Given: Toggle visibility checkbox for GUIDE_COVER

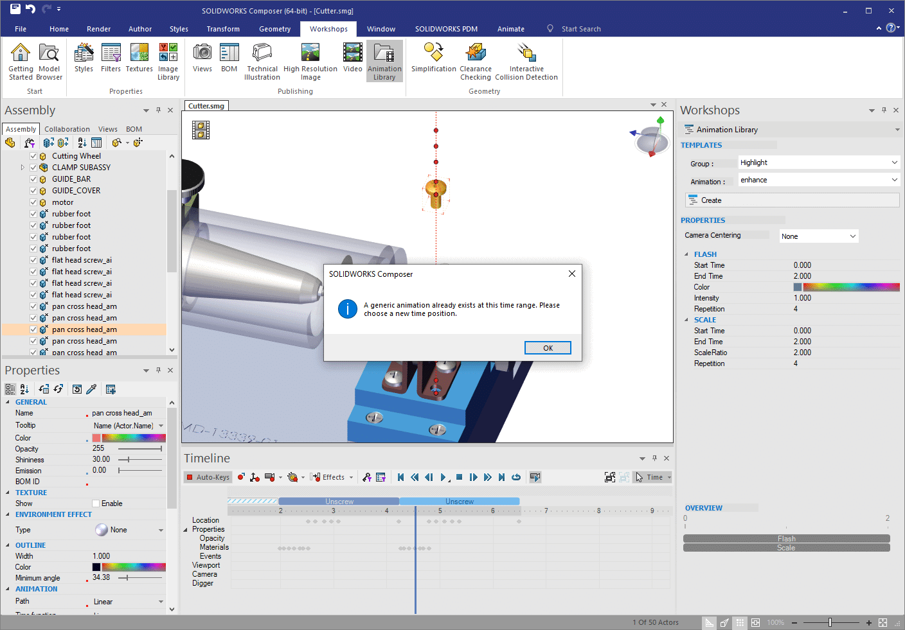Looking at the screenshot, I should click(x=33, y=191).
